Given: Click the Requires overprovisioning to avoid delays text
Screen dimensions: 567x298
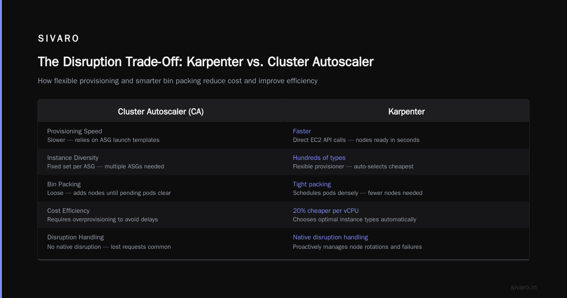Looking at the screenshot, I should pos(103,219).
